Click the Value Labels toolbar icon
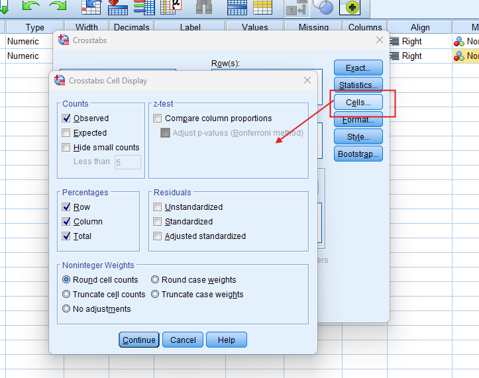Image resolution: width=479 pixels, height=378 pixels. tap(296, 7)
